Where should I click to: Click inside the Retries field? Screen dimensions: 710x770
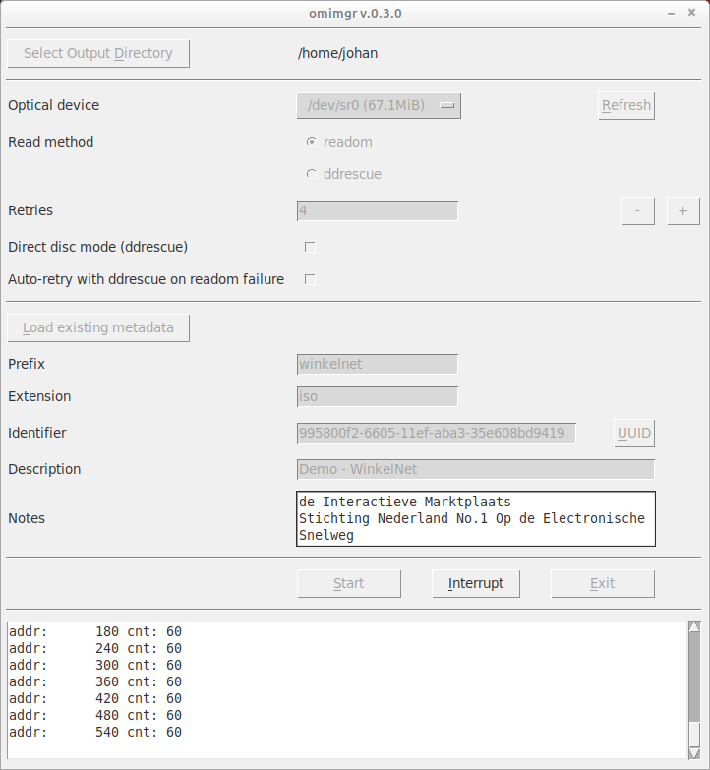pyautogui.click(x=377, y=210)
